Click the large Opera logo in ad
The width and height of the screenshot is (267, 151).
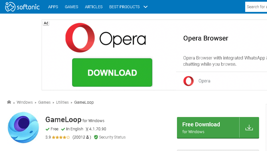[106, 38]
